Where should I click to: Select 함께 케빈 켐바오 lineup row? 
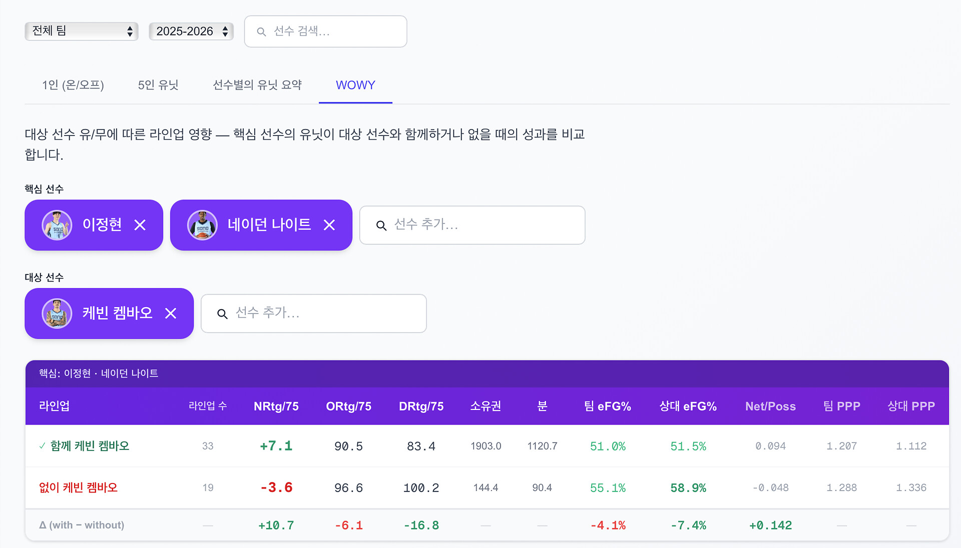pyautogui.click(x=90, y=446)
